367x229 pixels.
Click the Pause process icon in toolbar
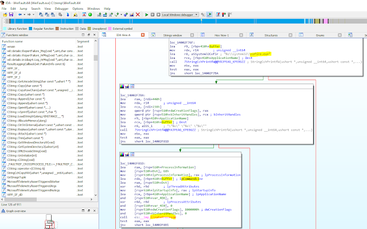(151, 14)
